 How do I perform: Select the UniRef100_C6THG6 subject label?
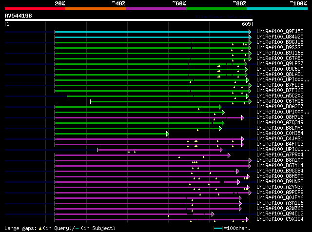[280, 101]
